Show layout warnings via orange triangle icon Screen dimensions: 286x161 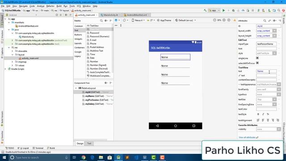pyautogui.click(x=235, y=20)
